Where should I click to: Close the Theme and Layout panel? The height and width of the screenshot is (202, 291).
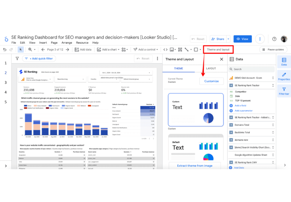(x=221, y=59)
